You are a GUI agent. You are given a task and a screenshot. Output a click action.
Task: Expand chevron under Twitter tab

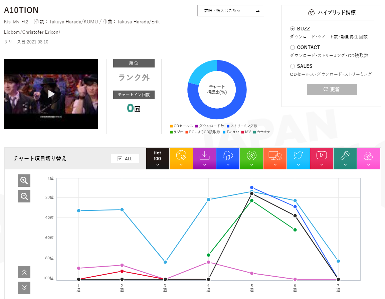[298, 165]
